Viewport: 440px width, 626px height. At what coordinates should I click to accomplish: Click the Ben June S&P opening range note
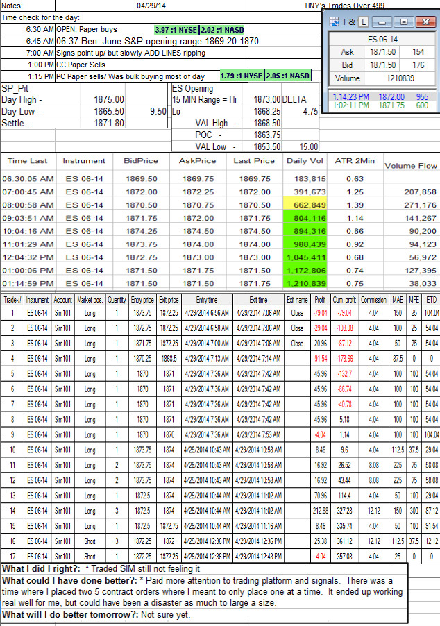pyautogui.click(x=158, y=41)
